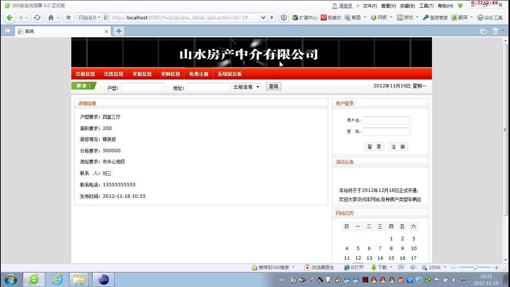
Task: Open the 网站名片 site card dropdown
Action: [x=89, y=18]
